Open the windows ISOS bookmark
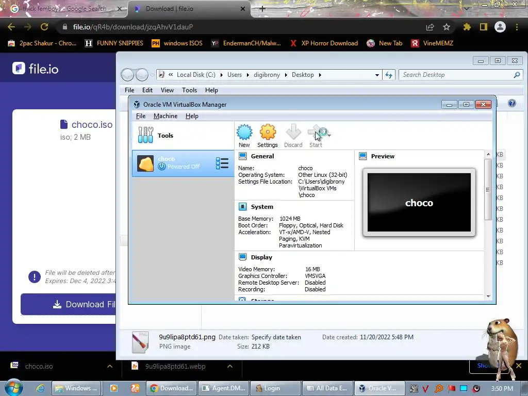The height and width of the screenshot is (396, 528). coord(177,43)
